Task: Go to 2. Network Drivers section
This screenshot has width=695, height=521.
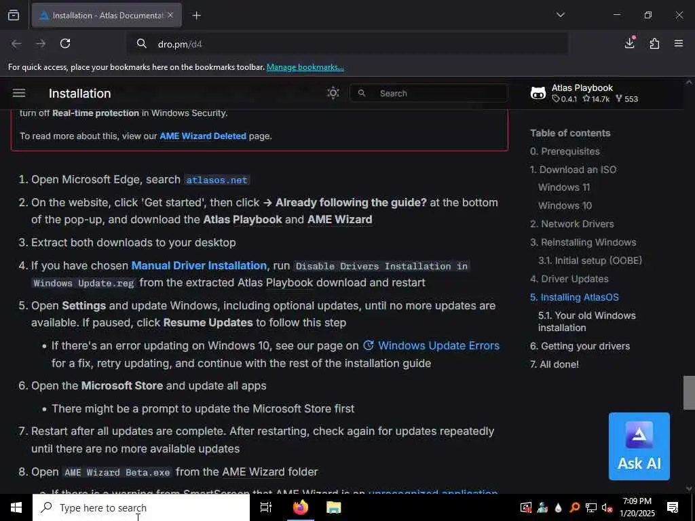Action: (571, 224)
